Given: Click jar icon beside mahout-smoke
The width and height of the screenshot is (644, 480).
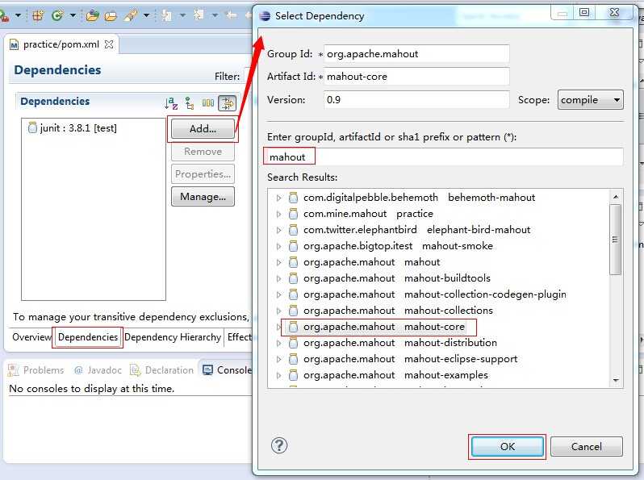Looking at the screenshot, I should click(293, 246).
